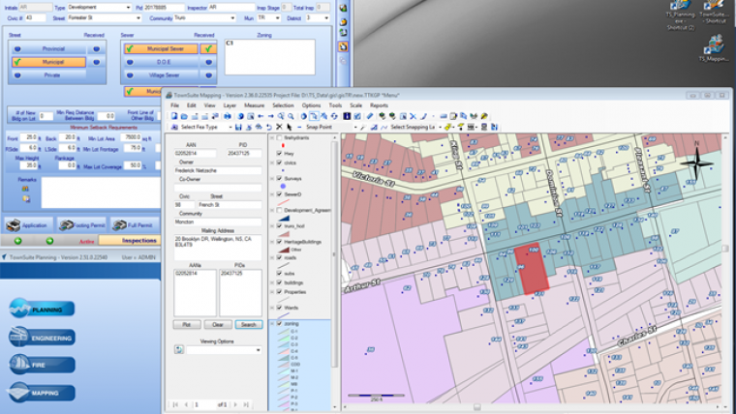Open the ENGINEERING module button
The height and width of the screenshot is (414, 736).
click(42, 338)
